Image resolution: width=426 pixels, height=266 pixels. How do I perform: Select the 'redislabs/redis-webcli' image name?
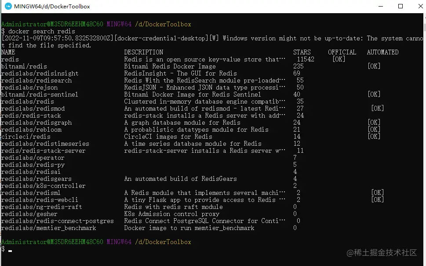pos(40,200)
